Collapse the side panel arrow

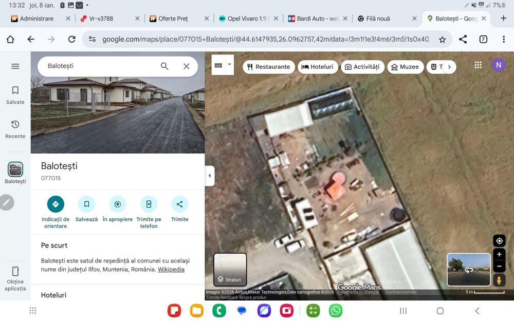[x=210, y=176]
